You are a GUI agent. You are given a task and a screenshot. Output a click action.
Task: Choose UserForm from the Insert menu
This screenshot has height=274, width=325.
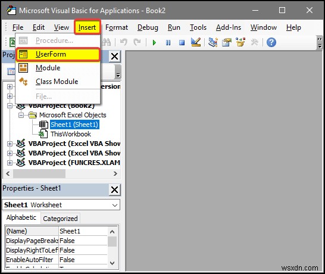pyautogui.click(x=58, y=54)
